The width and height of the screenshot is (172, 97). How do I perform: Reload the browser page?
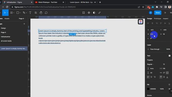[x=7, y=7]
